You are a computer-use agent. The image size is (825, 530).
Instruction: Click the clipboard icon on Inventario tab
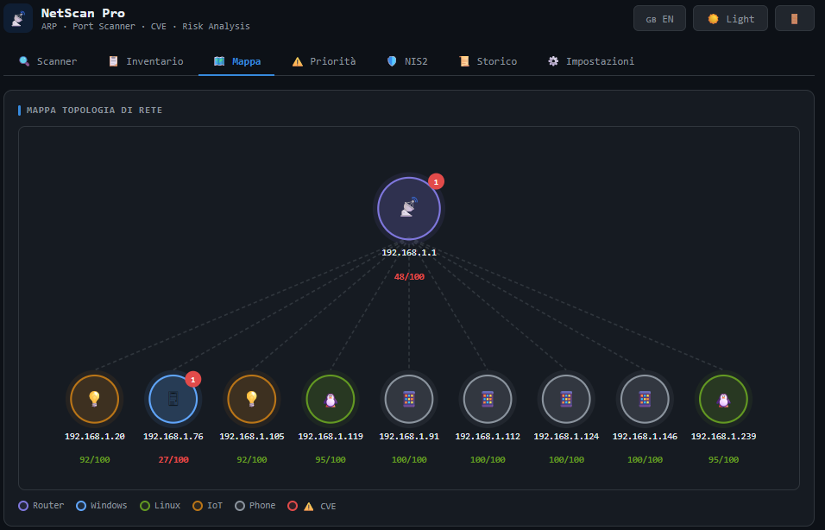(113, 61)
